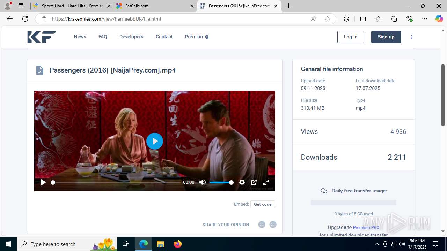The height and width of the screenshot is (251, 447).
Task: Switch to EatCells.com tab
Action: pyautogui.click(x=155, y=6)
